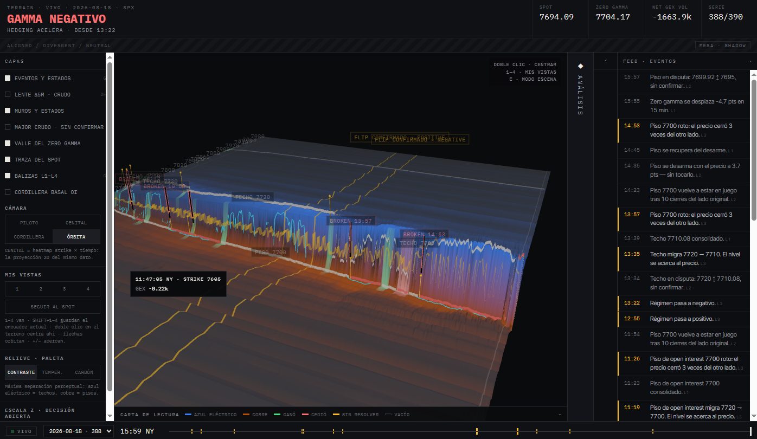
Task: Select the 14:35 Piso se desarma event
Action: coord(683,170)
